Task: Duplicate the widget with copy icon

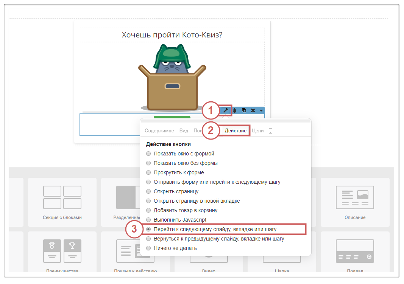Action: click(243, 110)
